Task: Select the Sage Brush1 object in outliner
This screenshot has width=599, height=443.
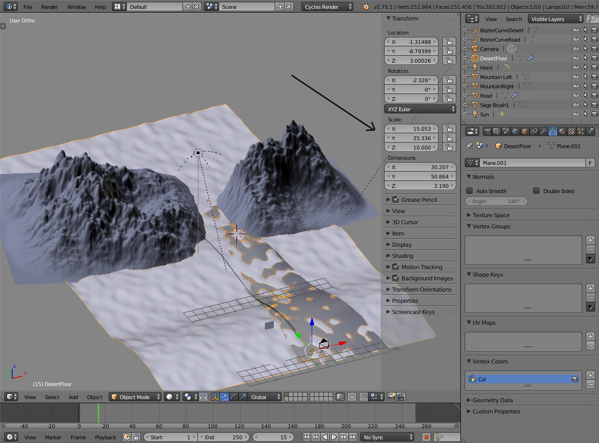Action: pyautogui.click(x=494, y=105)
